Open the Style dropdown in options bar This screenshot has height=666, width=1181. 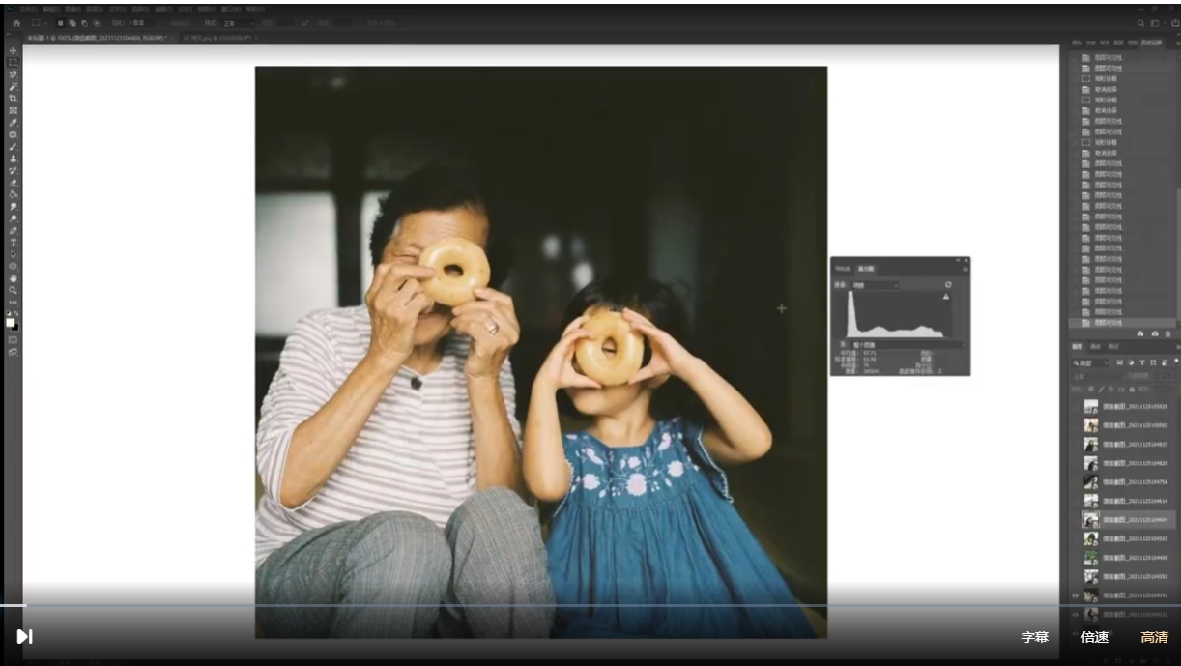[239, 23]
